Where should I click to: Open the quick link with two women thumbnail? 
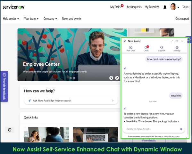pos(46,134)
